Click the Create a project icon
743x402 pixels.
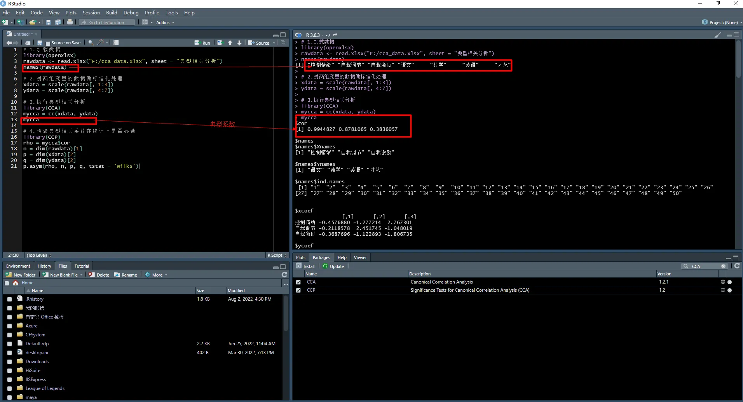pos(20,22)
